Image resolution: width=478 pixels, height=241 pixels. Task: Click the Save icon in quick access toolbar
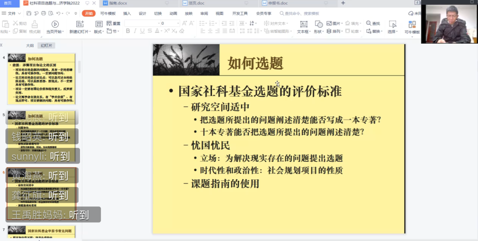point(29,13)
